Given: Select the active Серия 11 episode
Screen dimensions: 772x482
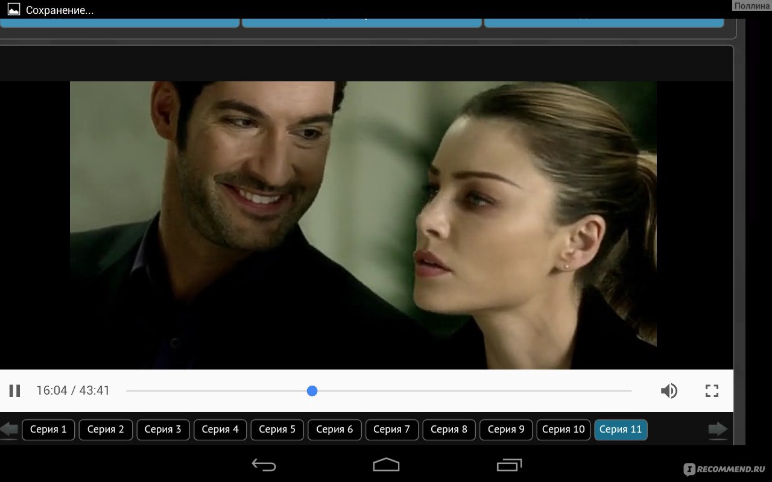Looking at the screenshot, I should [x=621, y=430].
